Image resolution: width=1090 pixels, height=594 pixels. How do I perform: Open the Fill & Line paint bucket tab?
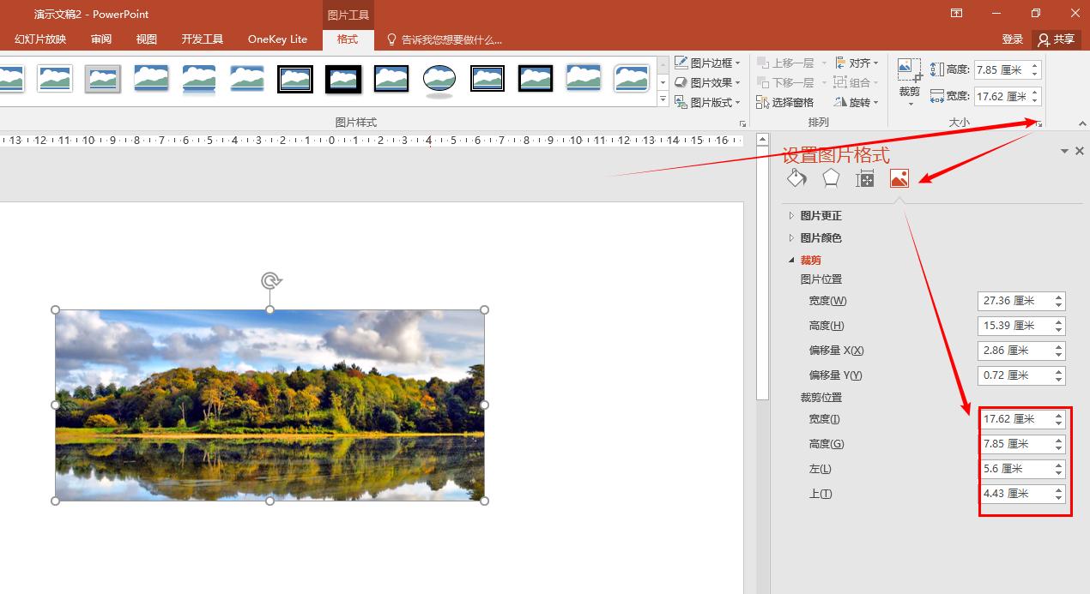coord(796,177)
